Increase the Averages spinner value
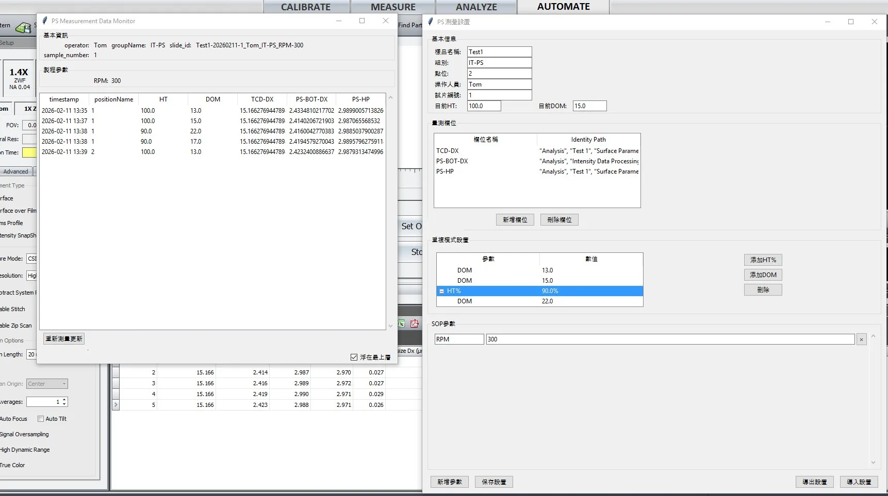The width and height of the screenshot is (888, 496). [64, 400]
